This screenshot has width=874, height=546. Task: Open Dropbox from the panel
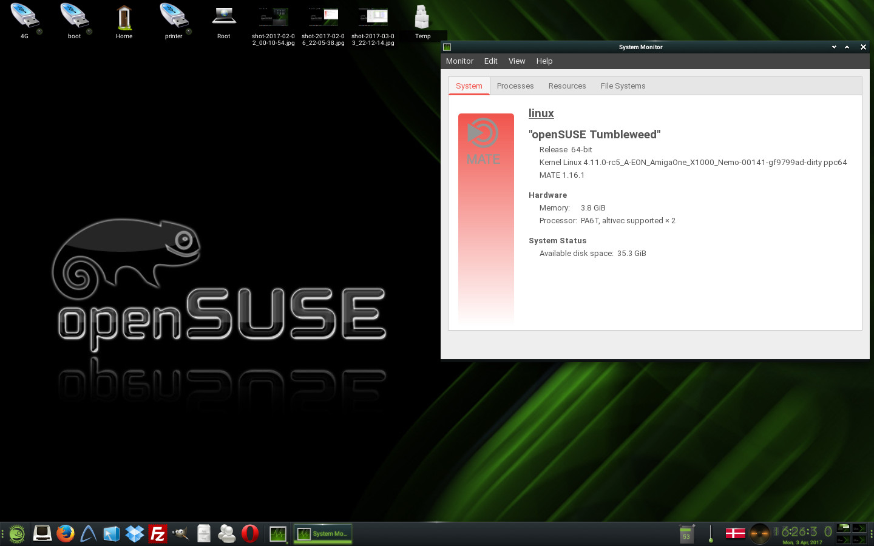[x=135, y=533]
